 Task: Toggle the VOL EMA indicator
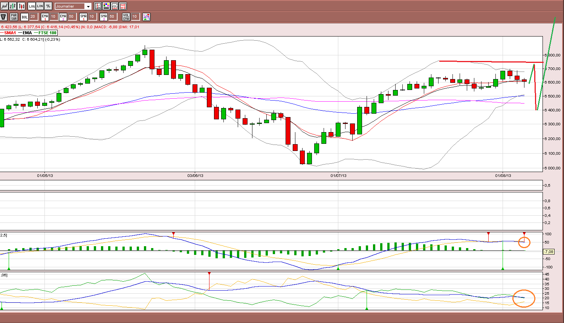click(x=126, y=17)
